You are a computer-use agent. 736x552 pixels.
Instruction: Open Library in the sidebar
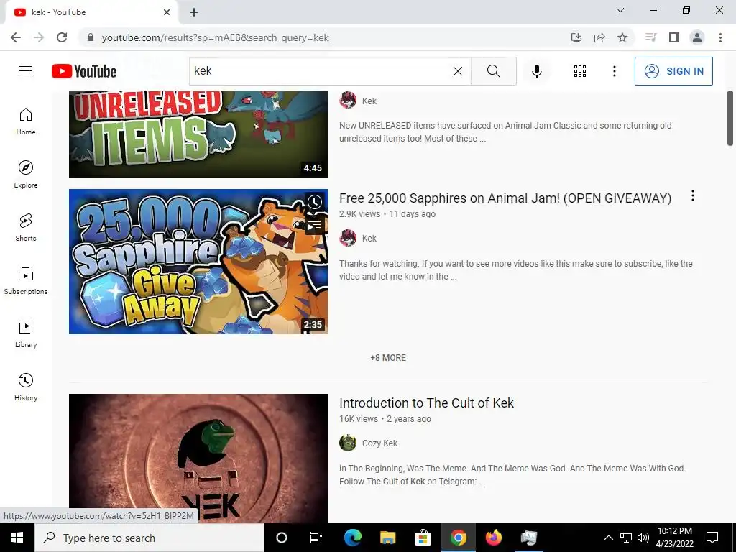[x=26, y=333]
